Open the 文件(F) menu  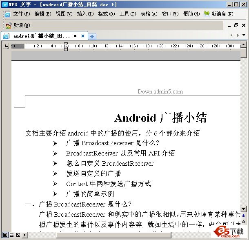[x=22, y=14]
